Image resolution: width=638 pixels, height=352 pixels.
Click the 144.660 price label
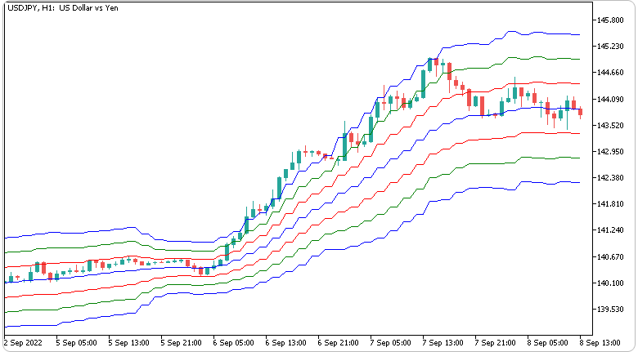(610, 73)
